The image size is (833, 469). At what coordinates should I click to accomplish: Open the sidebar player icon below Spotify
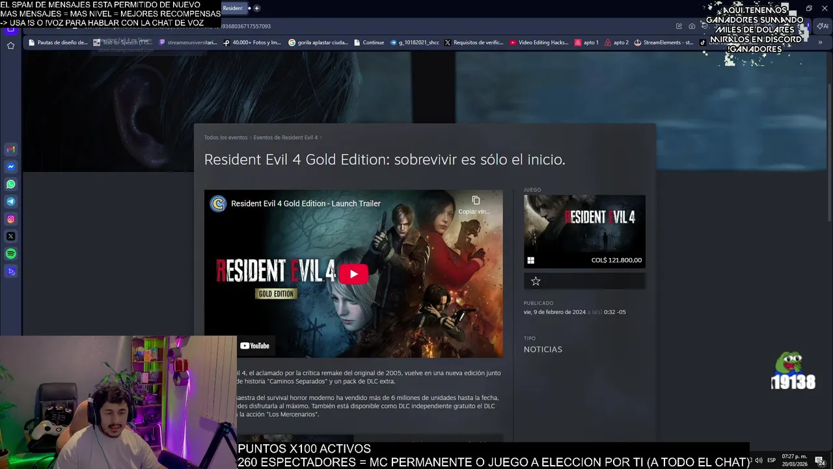coord(10,271)
